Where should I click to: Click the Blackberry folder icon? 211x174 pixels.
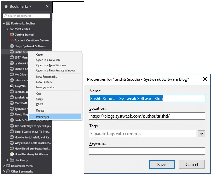pos(12,160)
